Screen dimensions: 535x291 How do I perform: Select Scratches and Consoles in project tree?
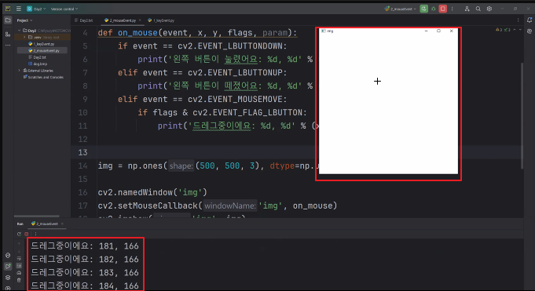point(43,77)
